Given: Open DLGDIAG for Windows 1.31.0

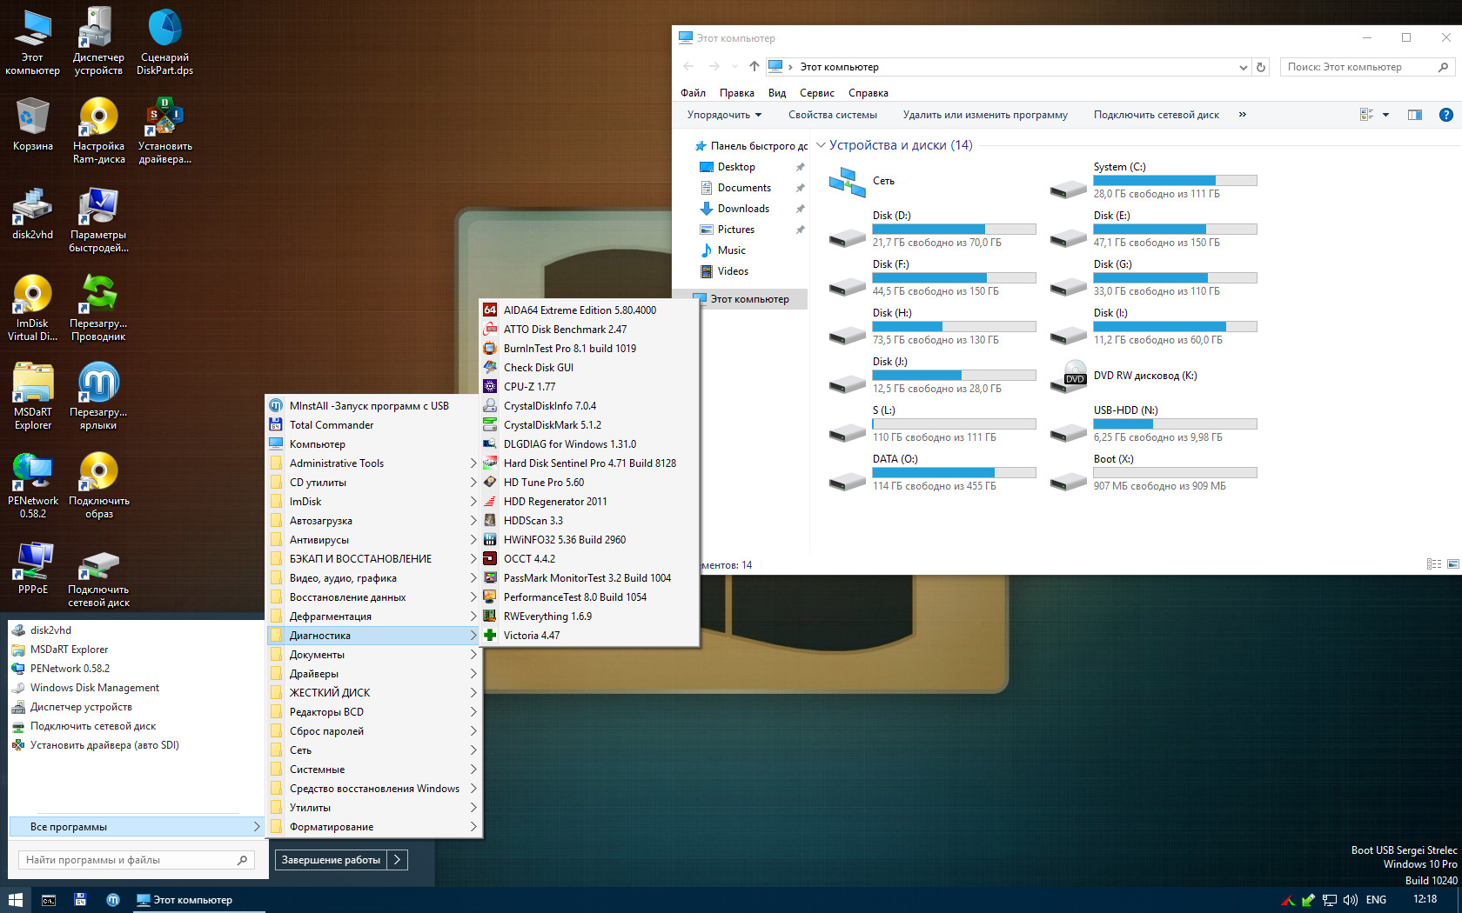Looking at the screenshot, I should pos(589,444).
